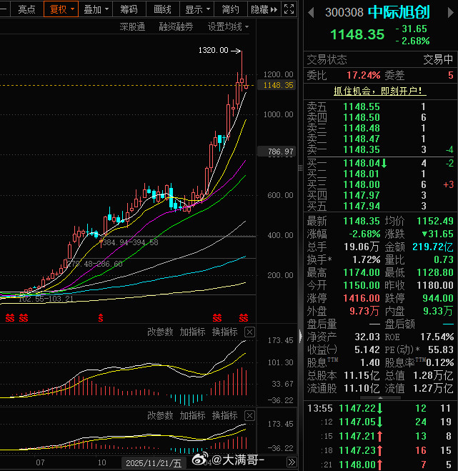Activate the 画线 drawing tool
458x471 pixels.
tap(162, 9)
